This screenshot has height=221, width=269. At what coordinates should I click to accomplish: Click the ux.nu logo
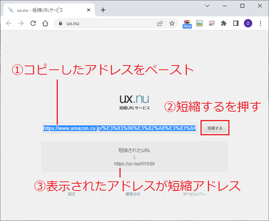pos(134,99)
